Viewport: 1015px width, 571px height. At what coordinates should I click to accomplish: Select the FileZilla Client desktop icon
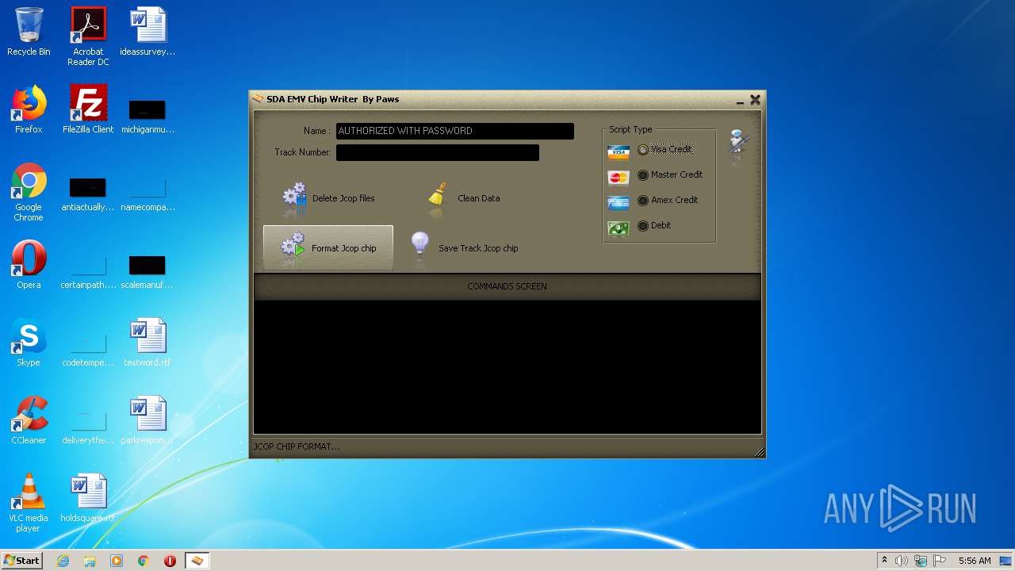point(88,109)
